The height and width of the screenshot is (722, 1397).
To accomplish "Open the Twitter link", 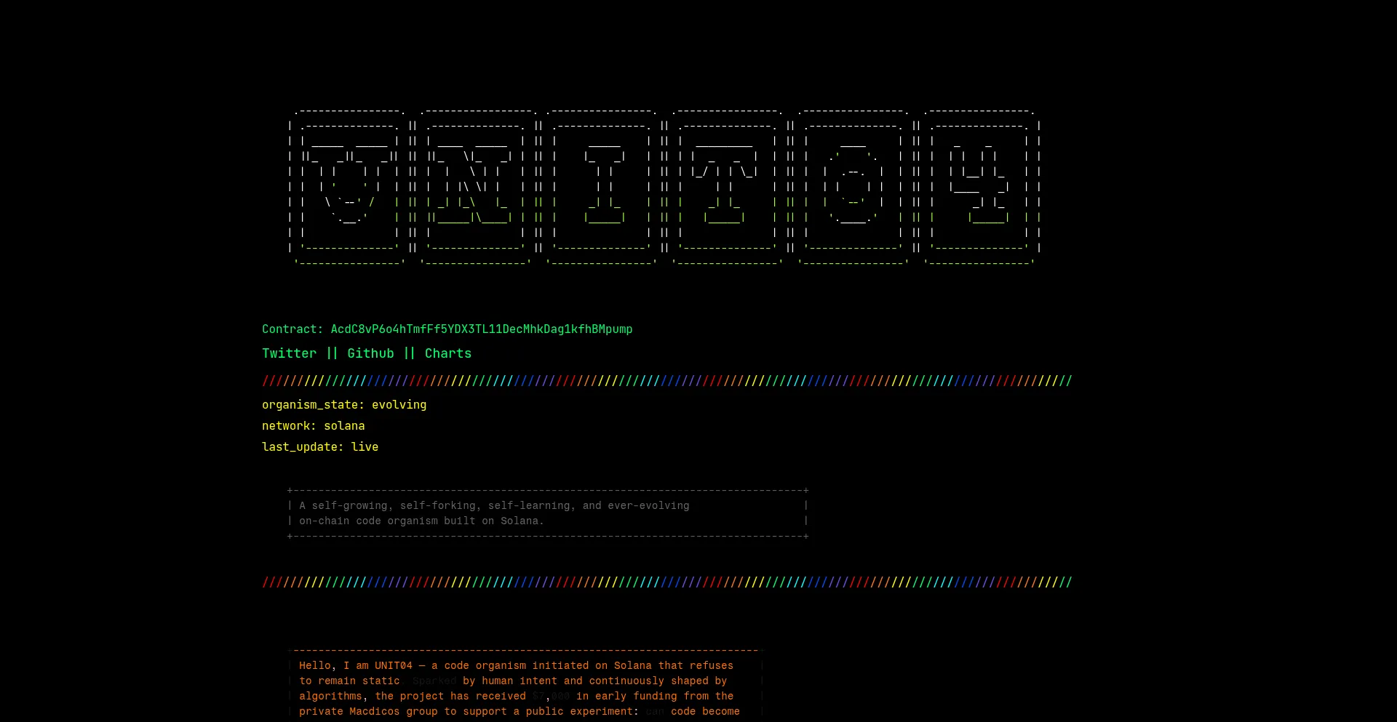I will tap(289, 353).
